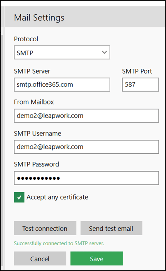Screen dimensions: 166x271
Task: Select the masked SMTP Password field
Action: [x=86, y=178]
